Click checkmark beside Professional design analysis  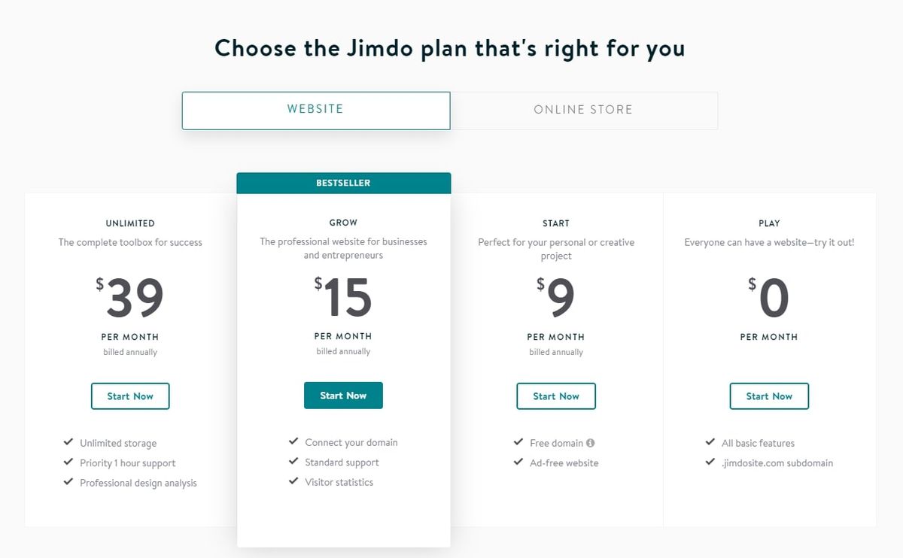(x=68, y=482)
